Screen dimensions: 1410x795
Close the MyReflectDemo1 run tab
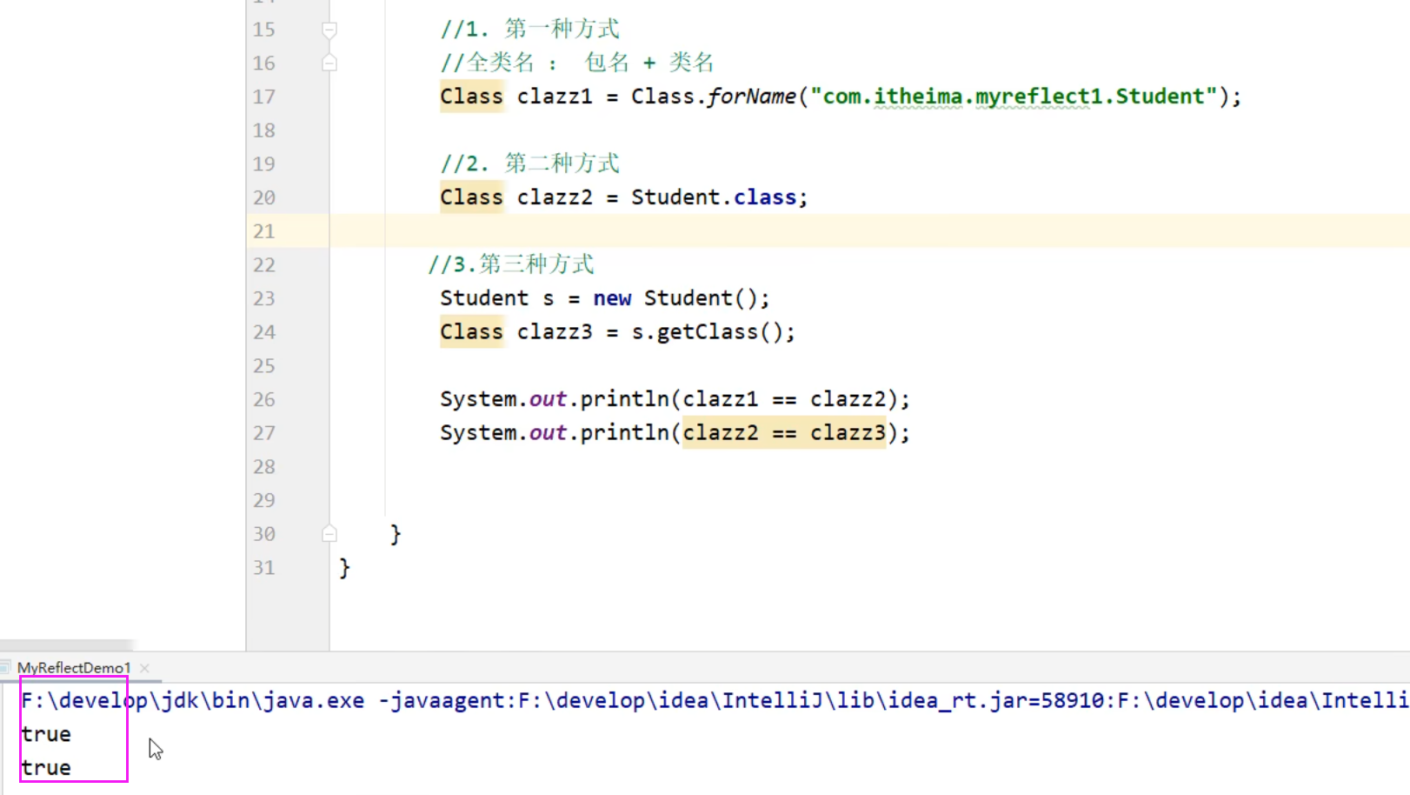[x=145, y=668]
